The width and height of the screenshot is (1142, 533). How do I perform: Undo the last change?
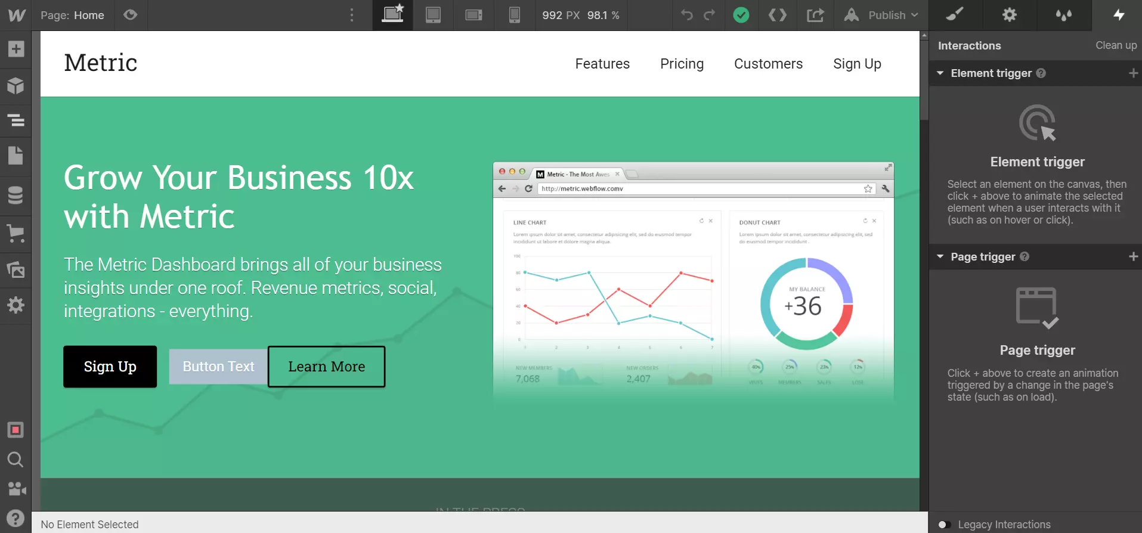[687, 15]
